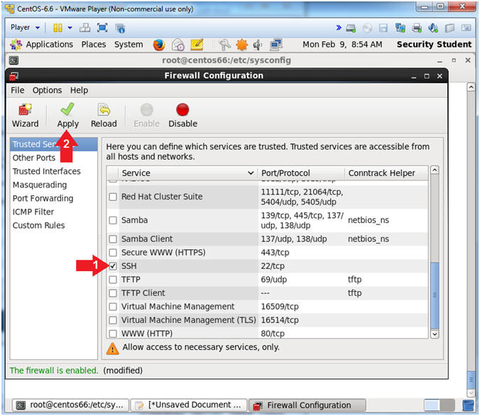Open volume control speaker icon
The width and height of the screenshot is (480, 416).
pyautogui.click(x=258, y=45)
